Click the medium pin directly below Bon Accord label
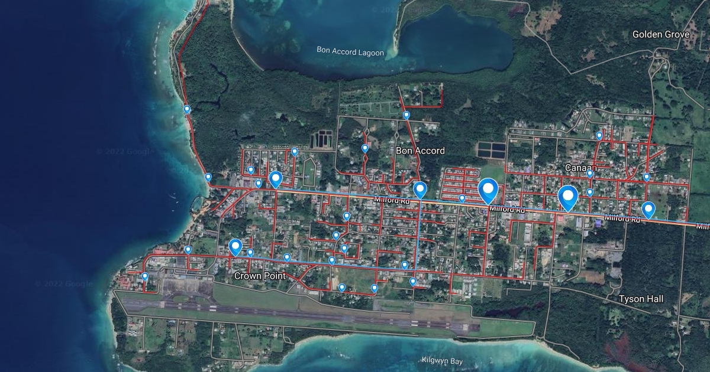This screenshot has width=710, height=372. click(x=420, y=190)
